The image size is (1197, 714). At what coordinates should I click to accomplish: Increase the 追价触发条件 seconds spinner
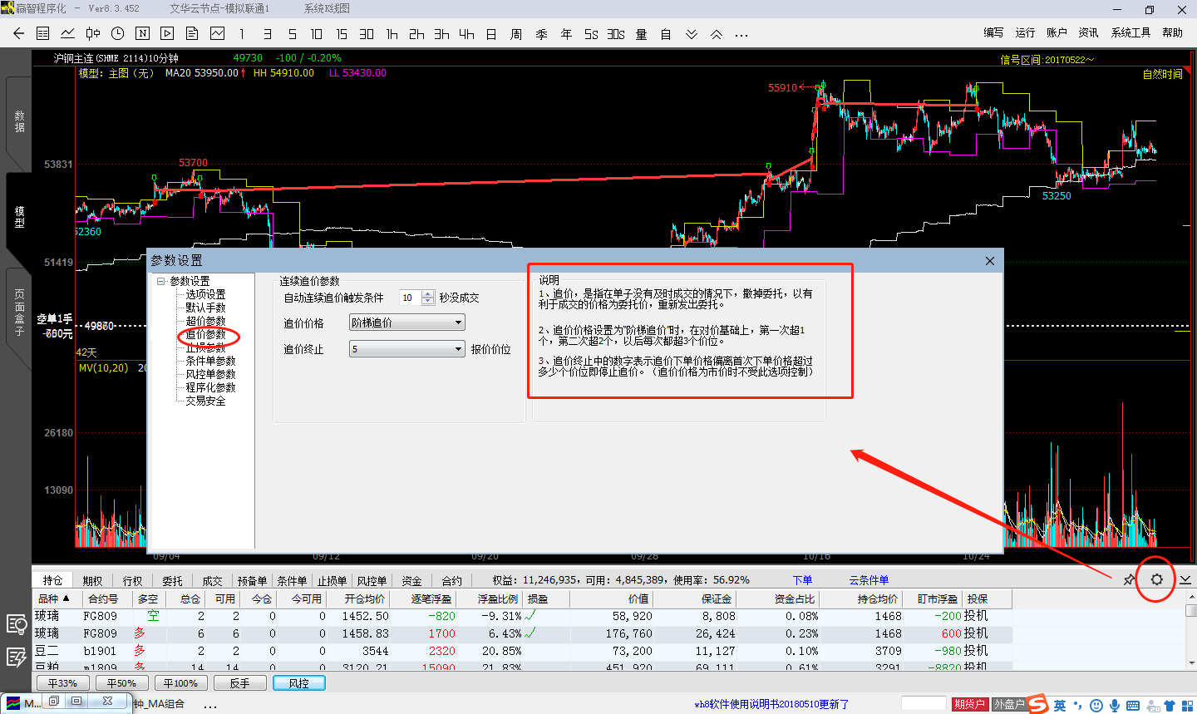point(427,294)
